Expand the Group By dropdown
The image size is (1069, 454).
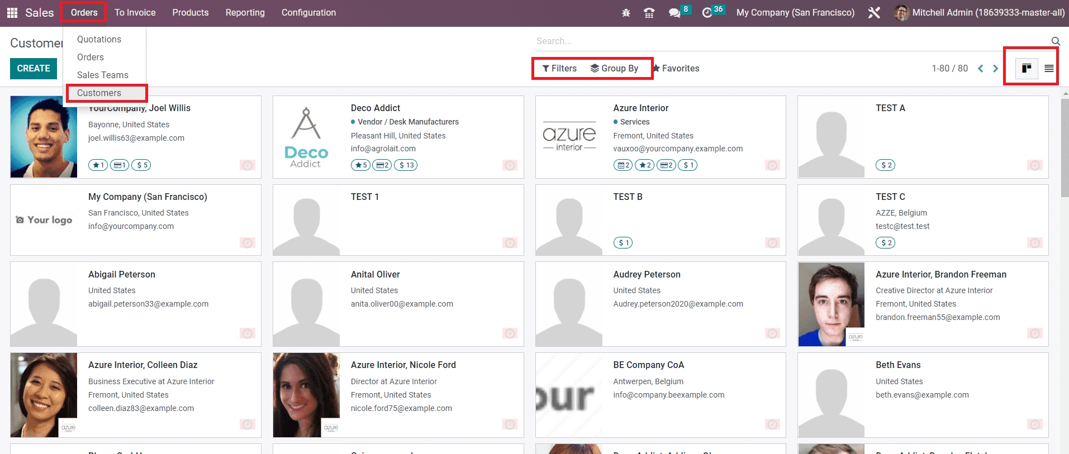(x=614, y=68)
